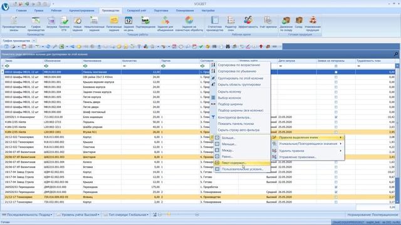This screenshot has height=225, width=401.
Task: Open Невыполненные задания ribbon icon
Action: click(94, 24)
